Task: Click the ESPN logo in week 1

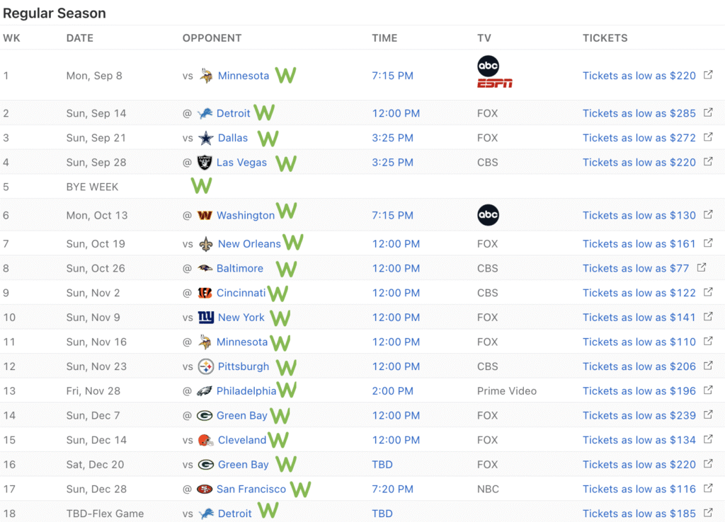Action: 495,83
